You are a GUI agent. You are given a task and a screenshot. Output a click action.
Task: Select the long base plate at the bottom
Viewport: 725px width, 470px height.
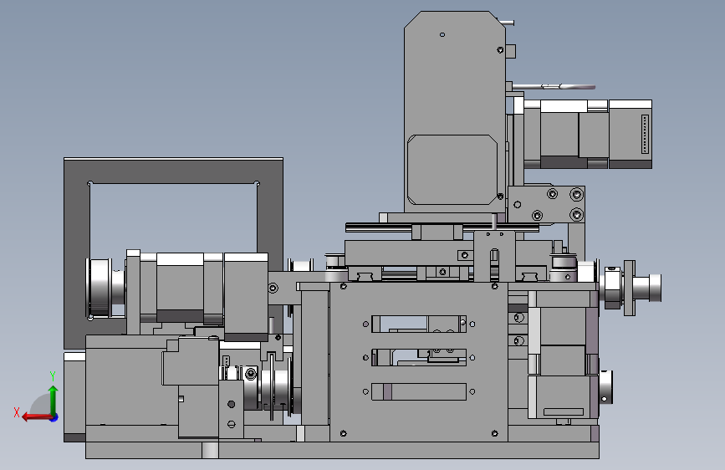342,450
